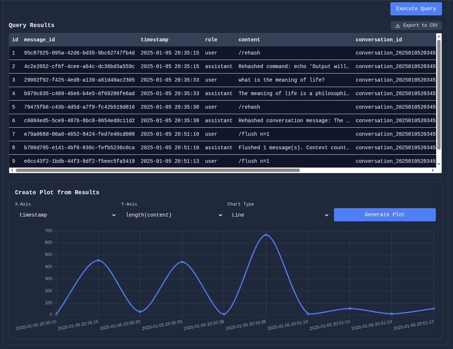The height and width of the screenshot is (349, 453).
Task: Export results with Export to CSV
Action: pyautogui.click(x=416, y=26)
